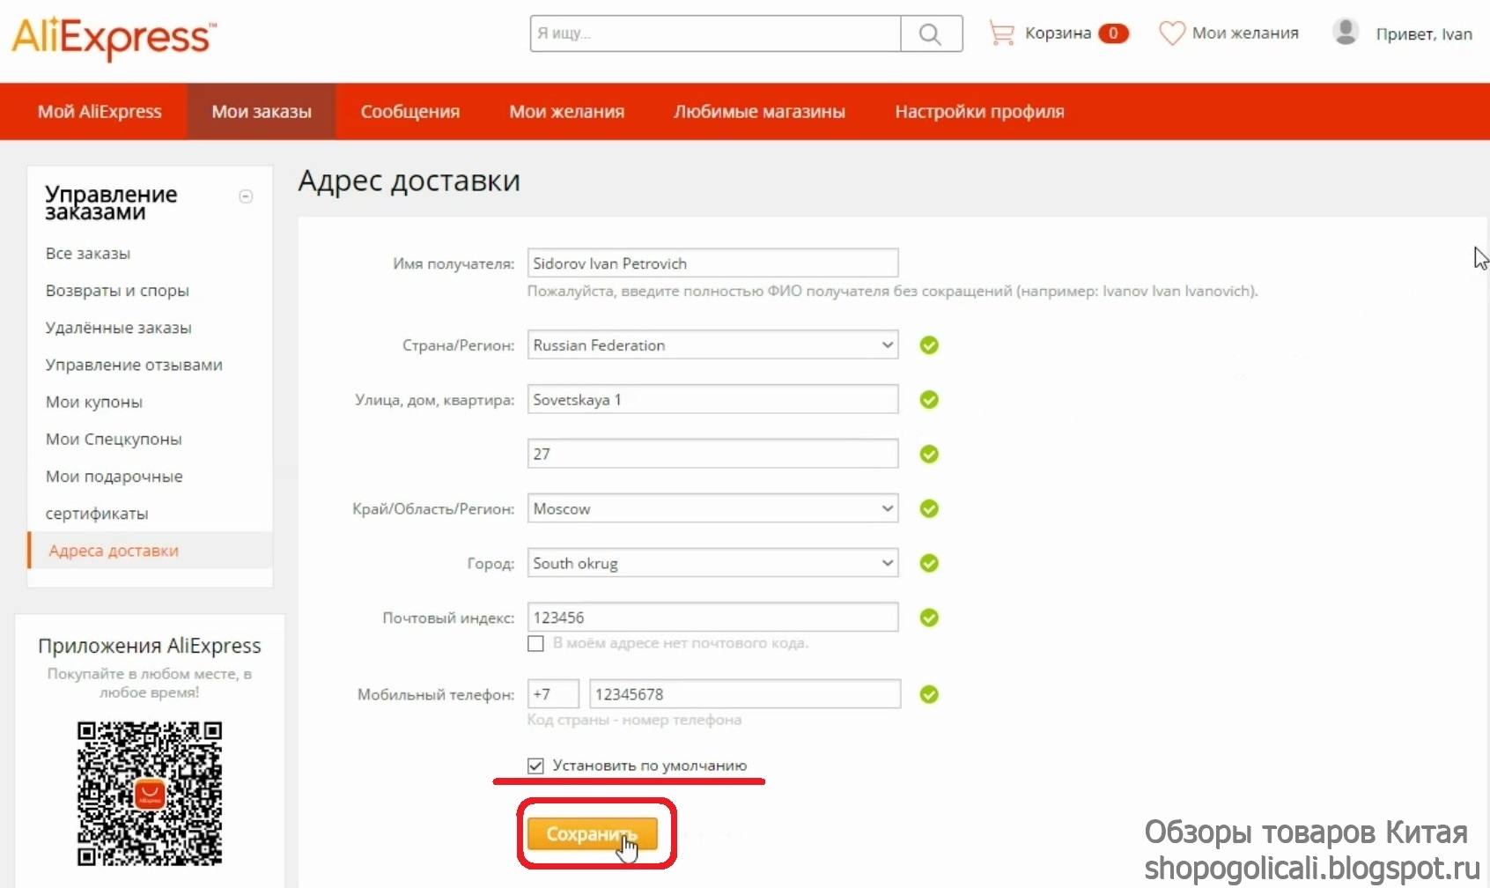Click the search magnifier icon
This screenshot has width=1490, height=888.
[x=931, y=33]
